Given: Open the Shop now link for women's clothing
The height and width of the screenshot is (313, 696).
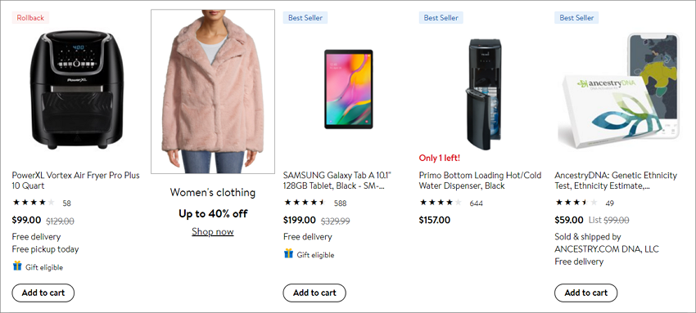Looking at the screenshot, I should tap(213, 231).
